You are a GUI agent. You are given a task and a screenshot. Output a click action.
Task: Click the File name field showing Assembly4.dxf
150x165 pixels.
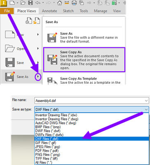(x=92, y=101)
